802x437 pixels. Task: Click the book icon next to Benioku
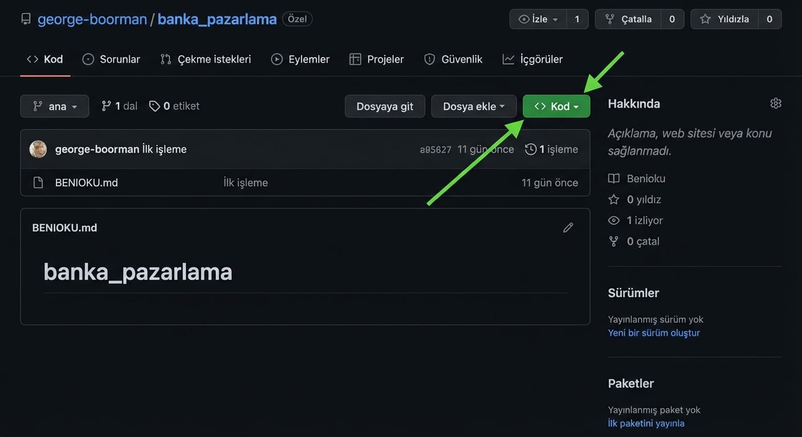pyautogui.click(x=613, y=179)
